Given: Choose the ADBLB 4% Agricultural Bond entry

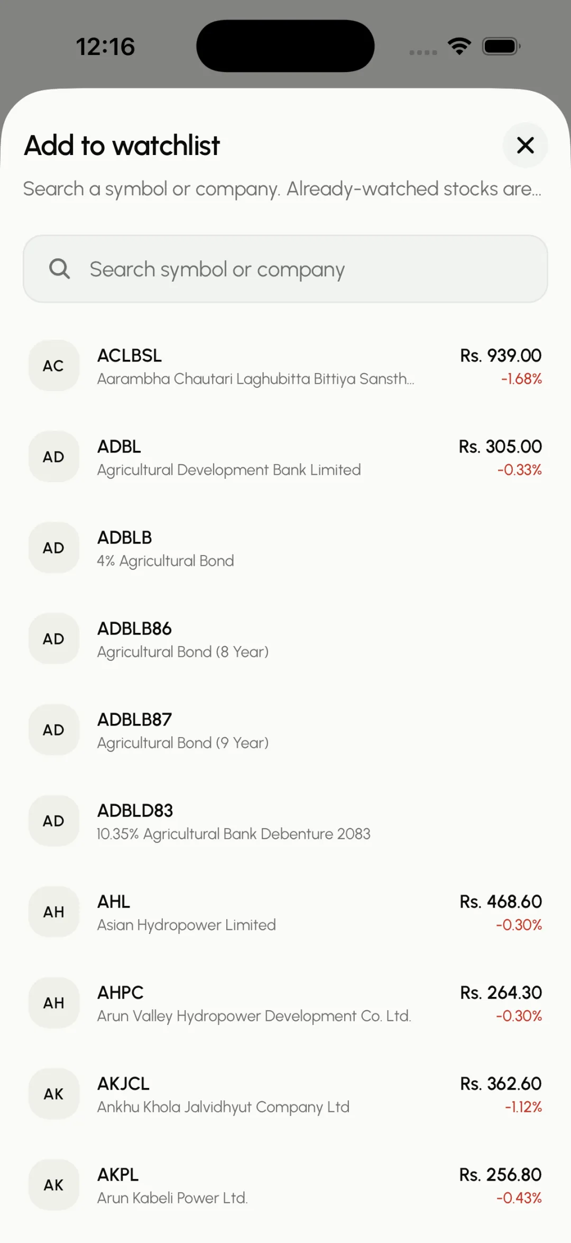Looking at the screenshot, I should (285, 548).
